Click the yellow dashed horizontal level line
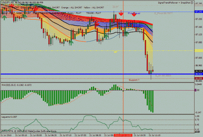This screenshot has height=137, width=203. pos(97,51)
